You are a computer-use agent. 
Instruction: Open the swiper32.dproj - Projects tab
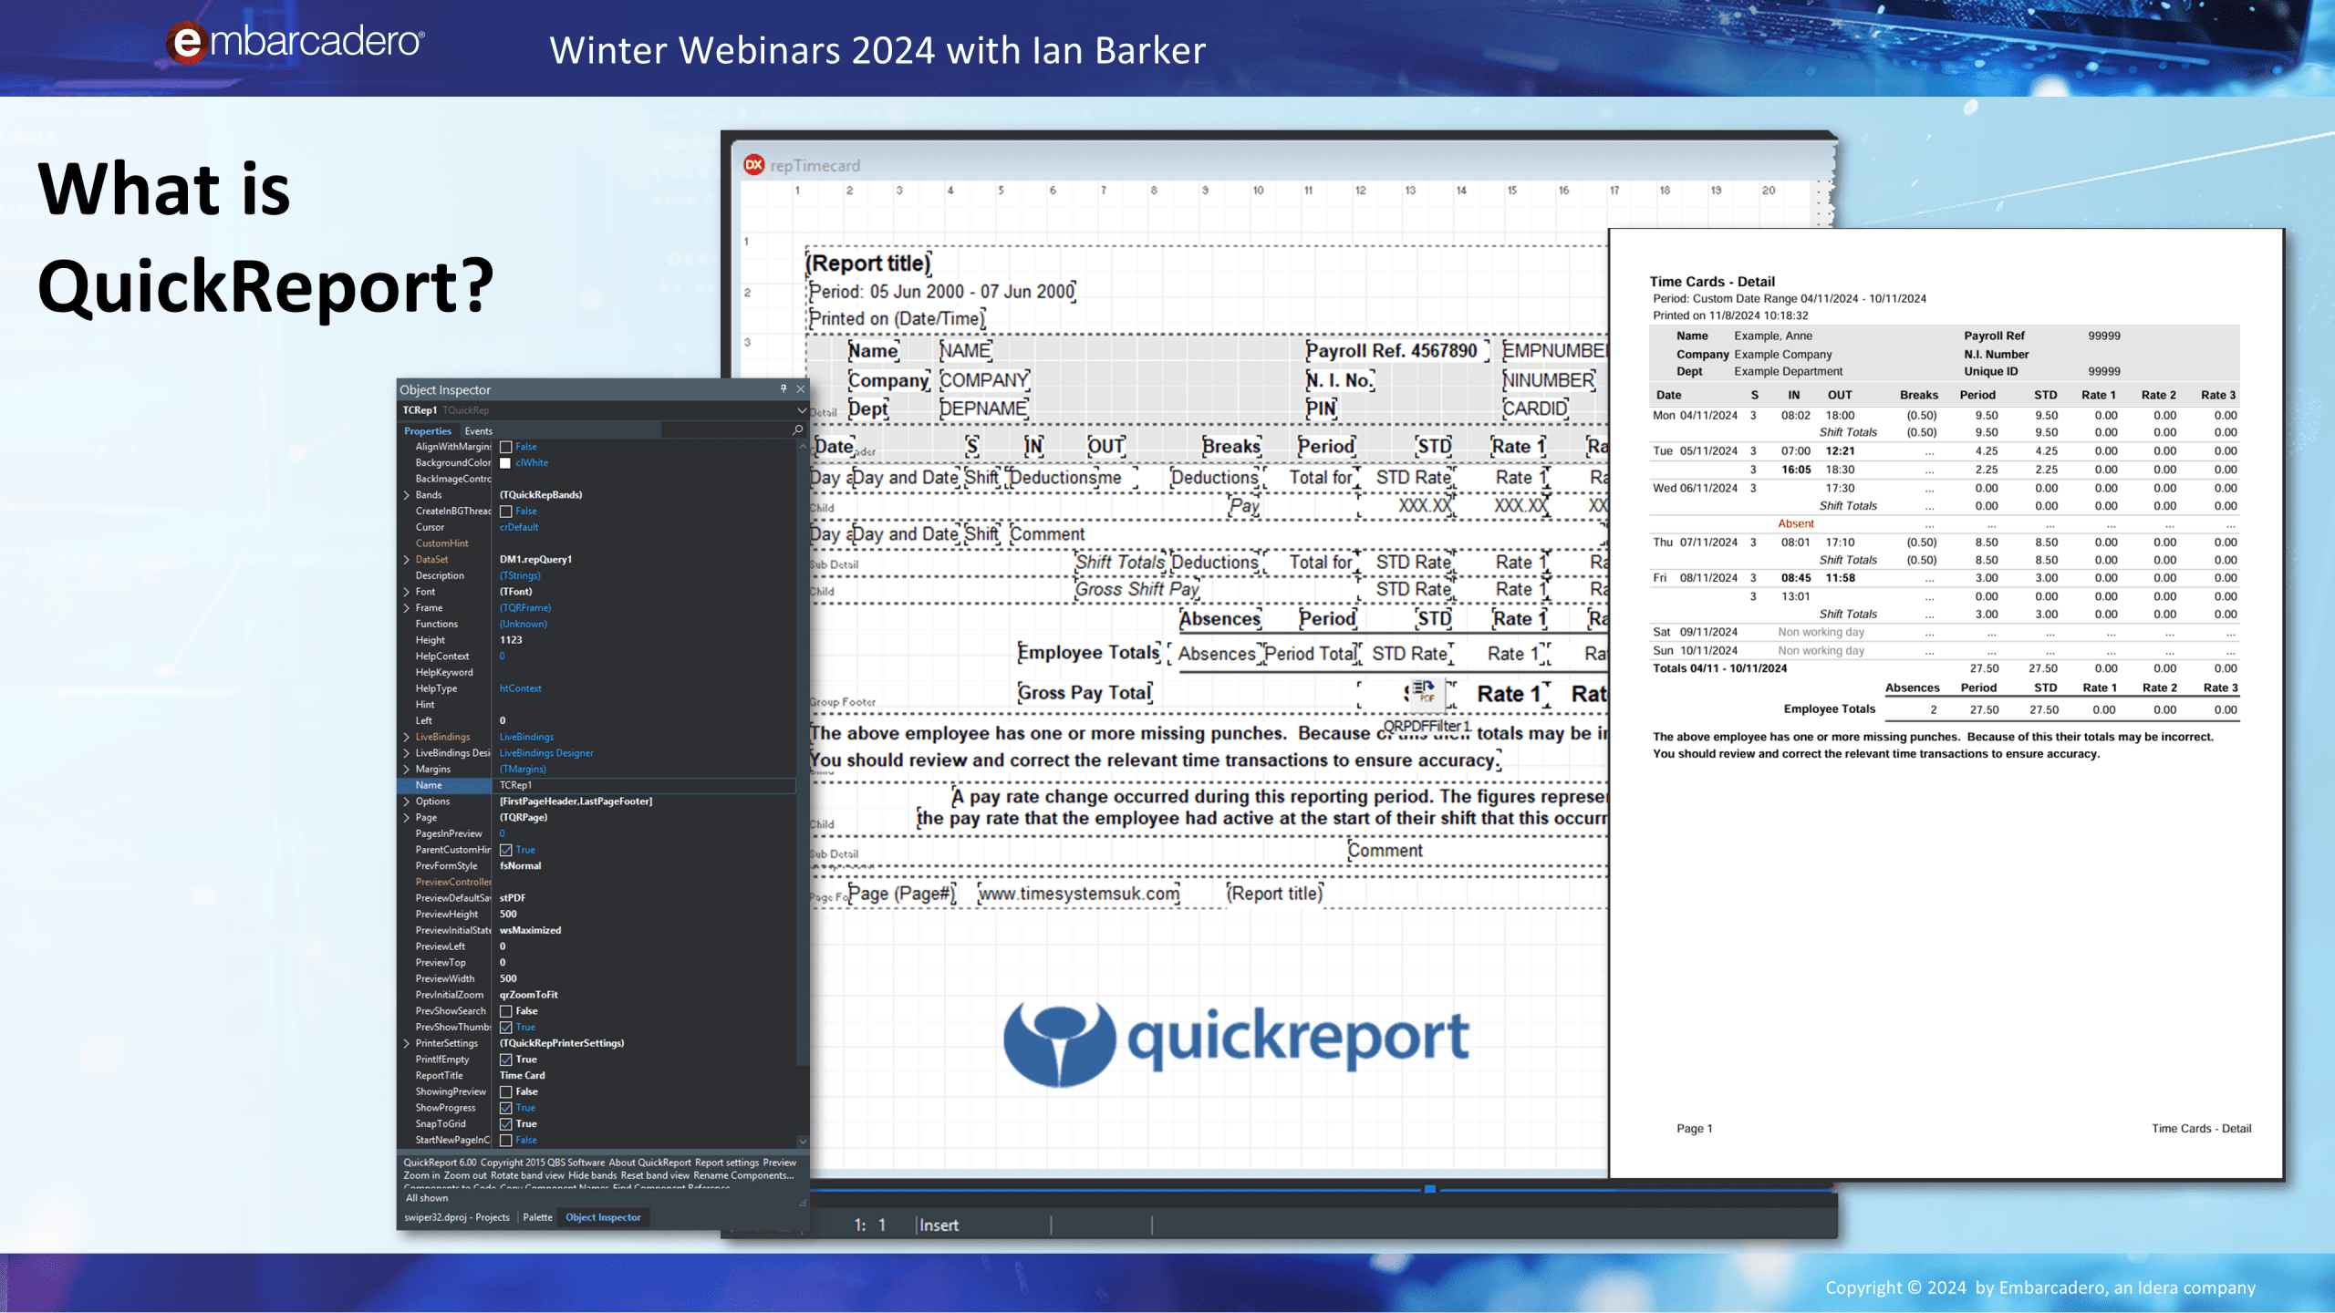click(456, 1217)
